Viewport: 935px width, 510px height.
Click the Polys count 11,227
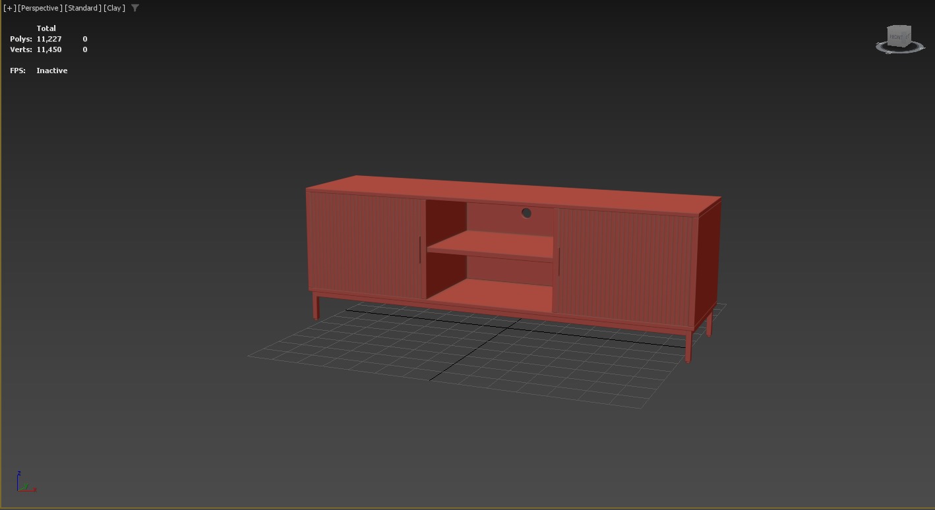[49, 39]
